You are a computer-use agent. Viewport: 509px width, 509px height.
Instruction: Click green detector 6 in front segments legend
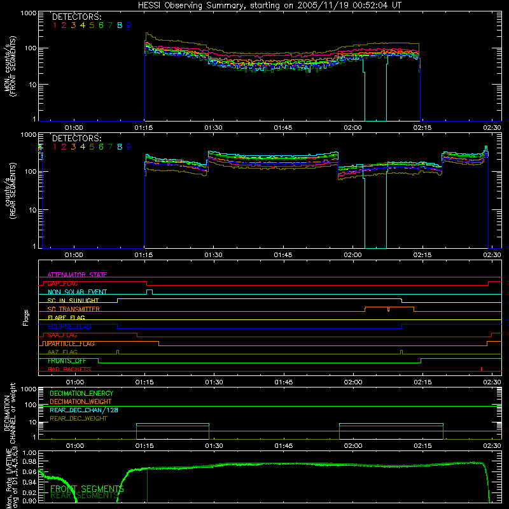pos(101,25)
